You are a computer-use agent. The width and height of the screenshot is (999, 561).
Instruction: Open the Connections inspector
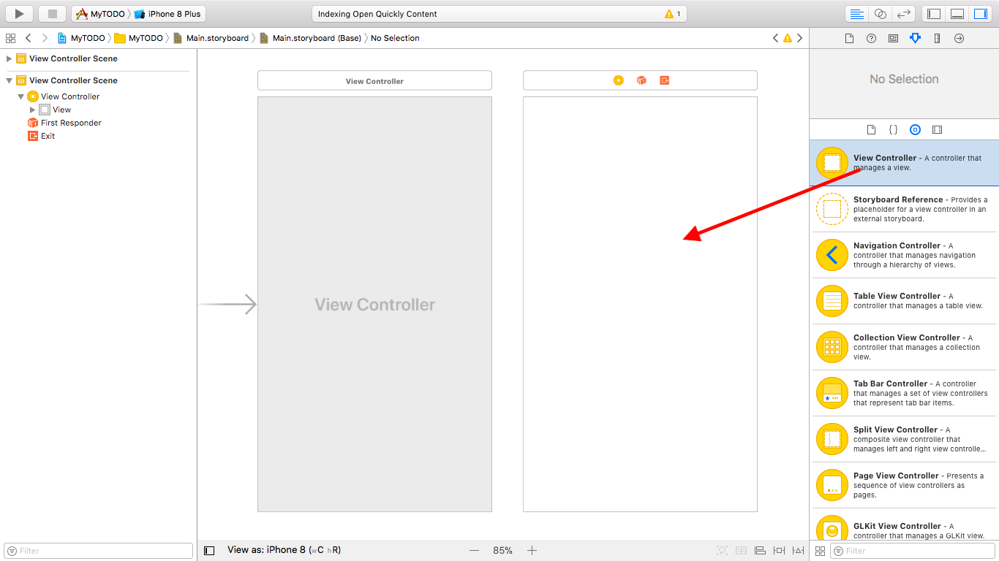point(959,38)
